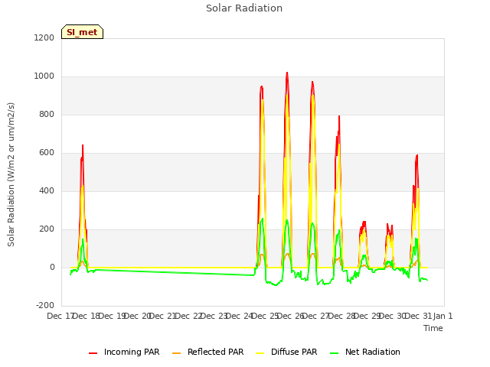490x367 pixels.
Task: Click the orange Reflected PAR legend swatch
Action: 177,353
